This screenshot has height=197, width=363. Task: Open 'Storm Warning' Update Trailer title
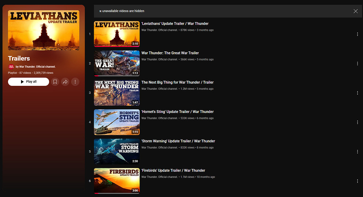[x=178, y=141]
